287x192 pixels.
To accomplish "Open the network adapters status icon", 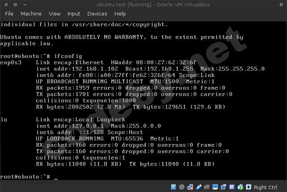I will (190, 187).
